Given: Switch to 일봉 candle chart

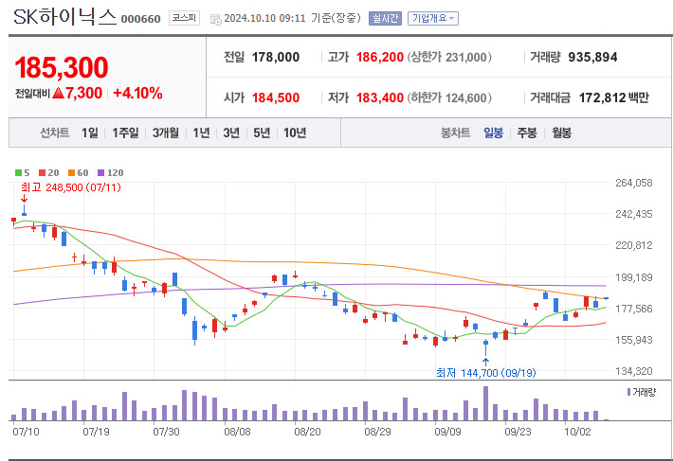Looking at the screenshot, I should (493, 133).
